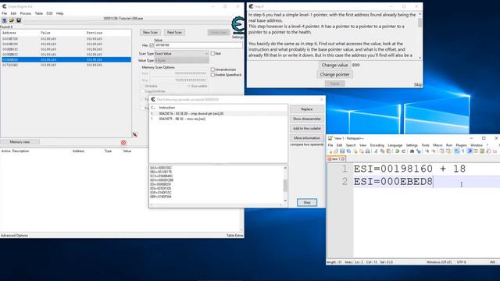Click Notepad++ Close All toolbar icon
This screenshot has width=500, height=281.
tap(362, 151)
